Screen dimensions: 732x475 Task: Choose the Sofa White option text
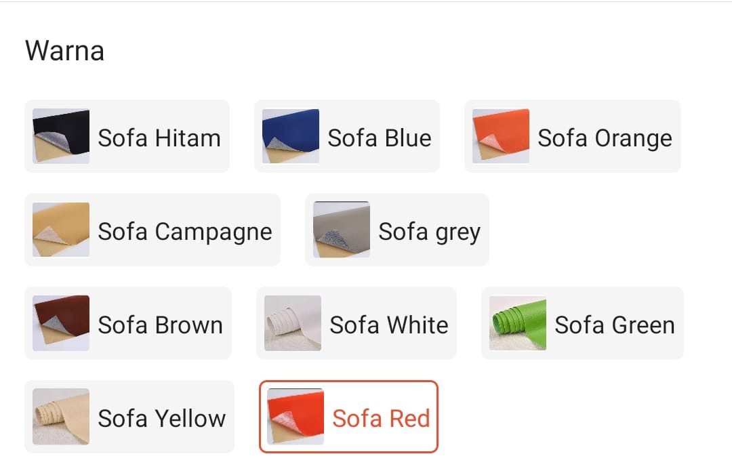[389, 325]
